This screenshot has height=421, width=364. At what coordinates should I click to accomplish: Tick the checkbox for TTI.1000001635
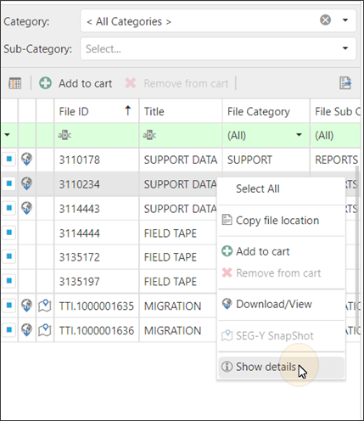9,306
